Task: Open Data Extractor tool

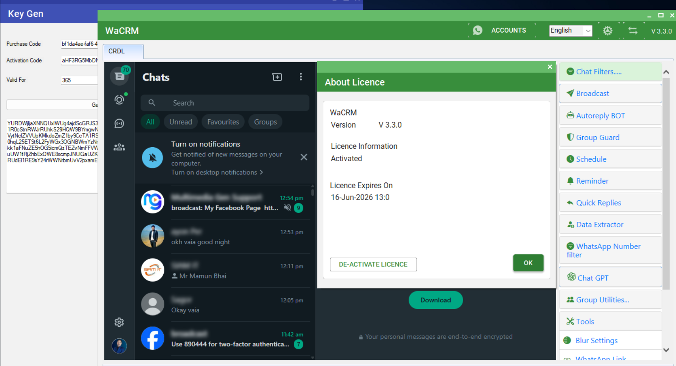Action: click(610, 224)
